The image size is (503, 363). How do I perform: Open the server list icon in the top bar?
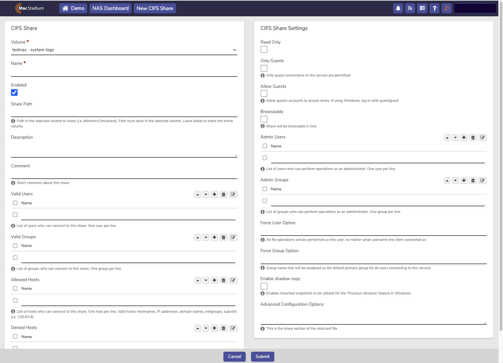[422, 8]
